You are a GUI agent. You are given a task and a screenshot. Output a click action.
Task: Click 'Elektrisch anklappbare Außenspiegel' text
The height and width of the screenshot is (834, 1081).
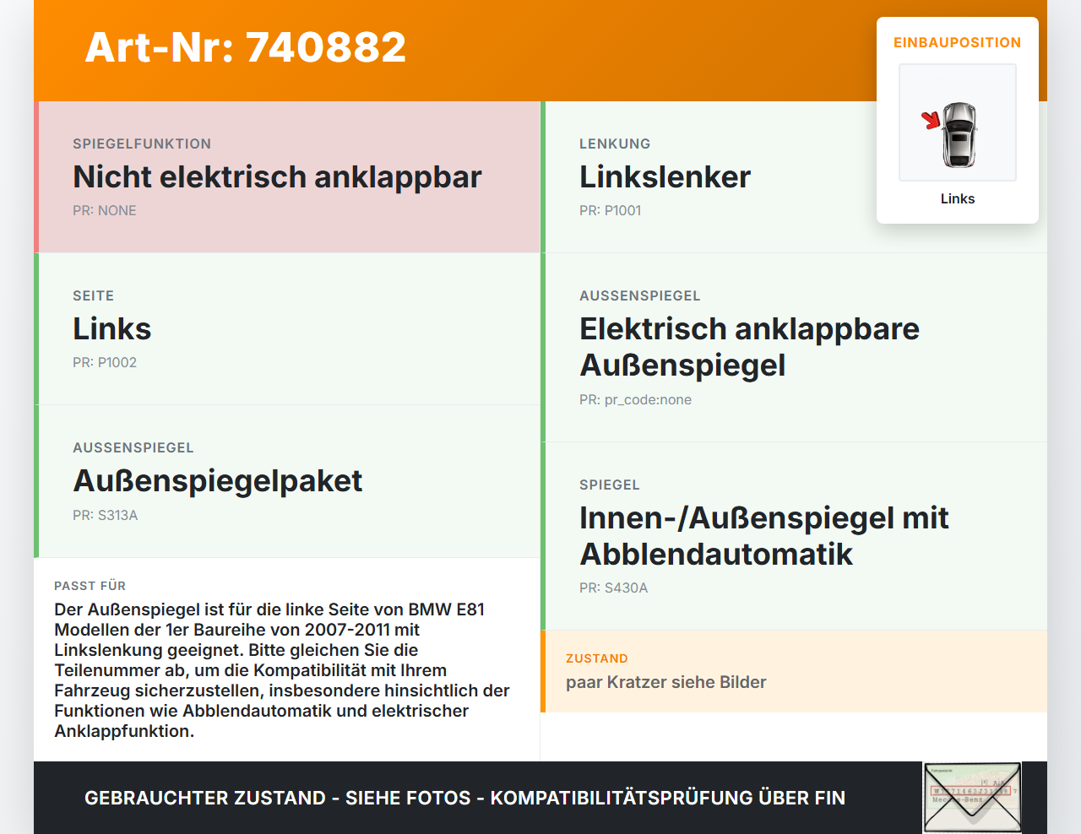tap(749, 347)
